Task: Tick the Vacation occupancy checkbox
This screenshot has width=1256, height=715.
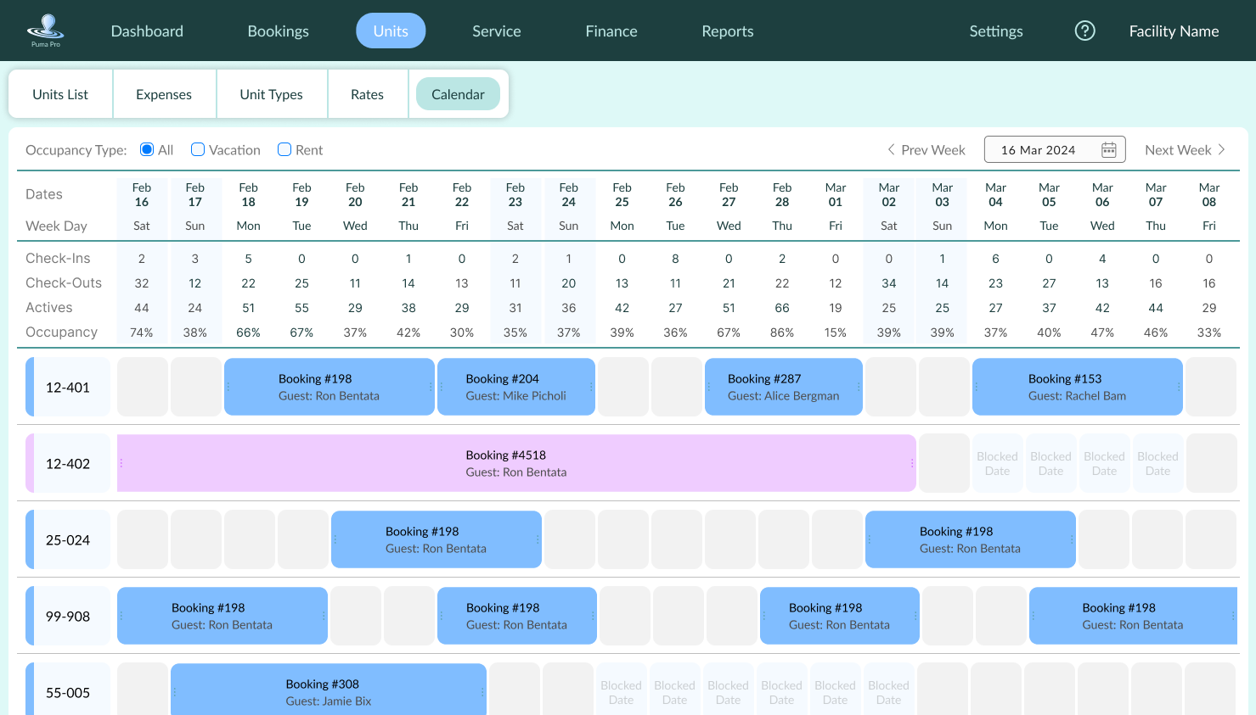Action: (198, 149)
